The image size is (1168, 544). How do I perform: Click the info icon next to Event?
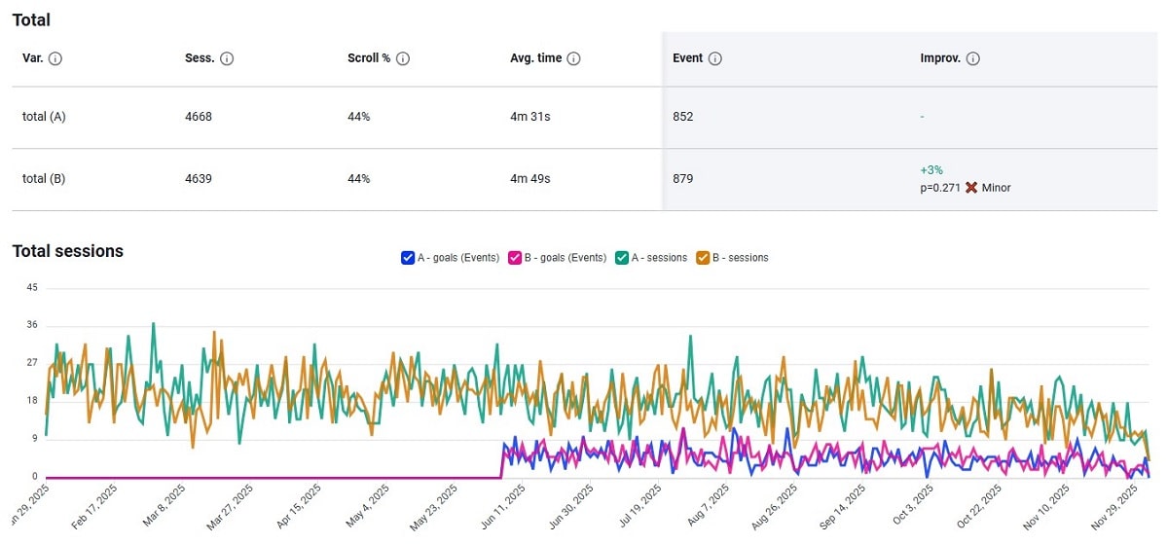pos(715,58)
